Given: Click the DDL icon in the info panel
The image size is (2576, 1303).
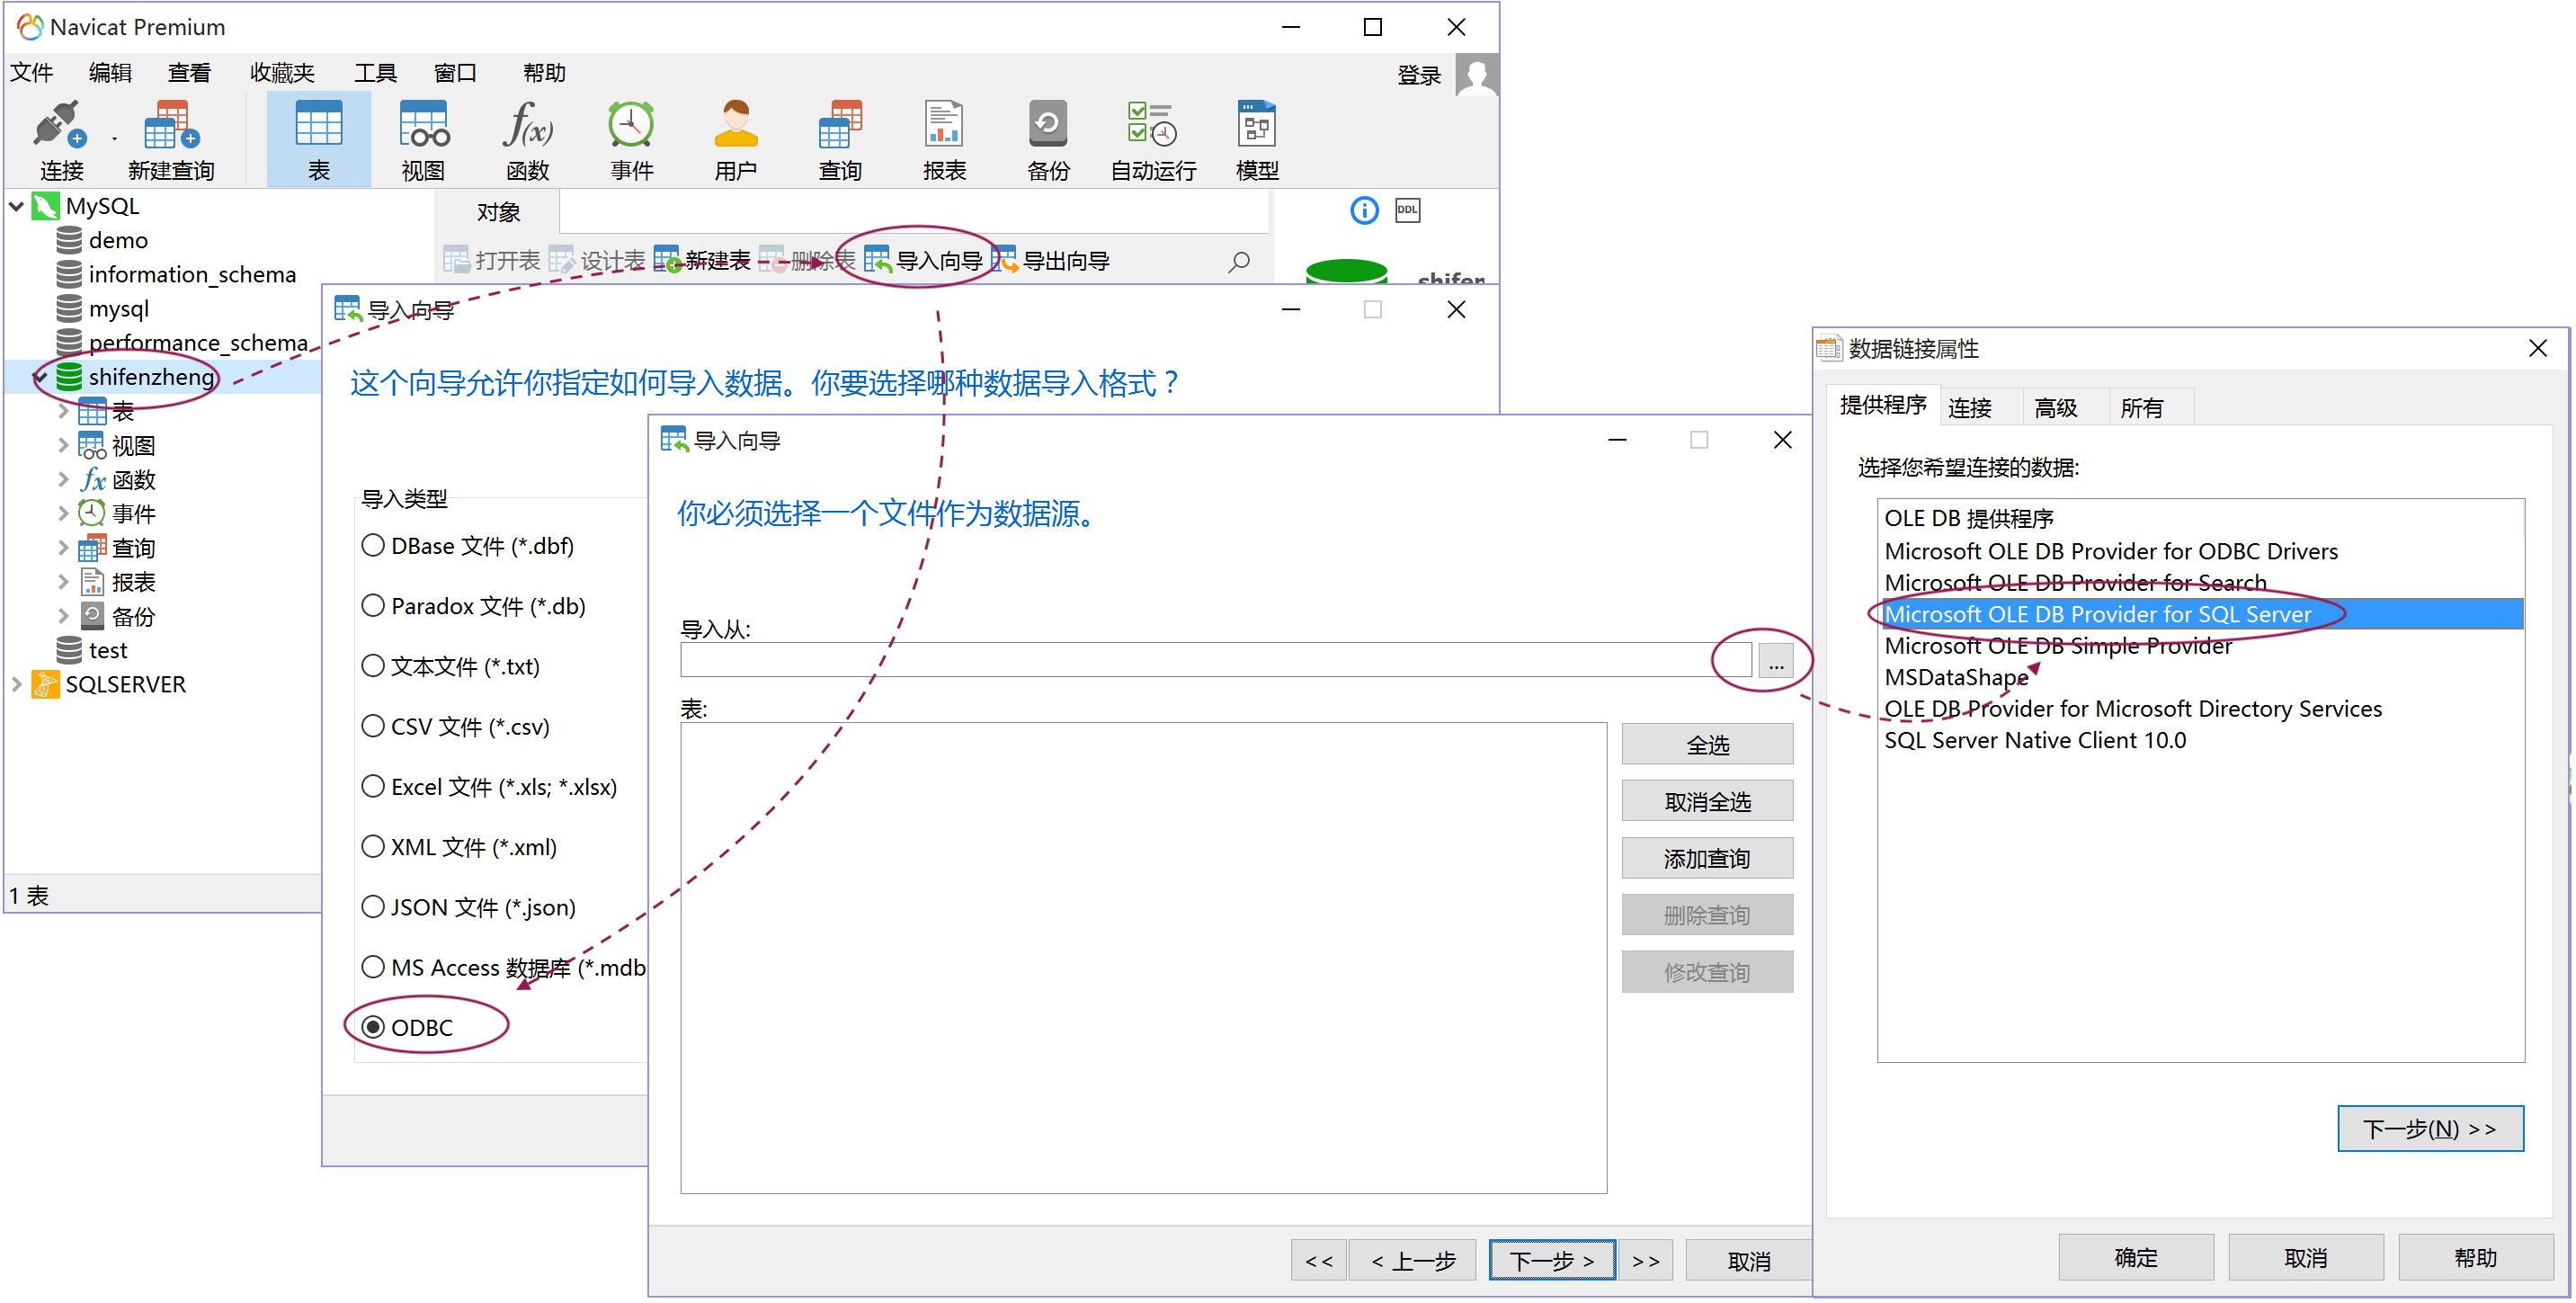Looking at the screenshot, I should (1407, 210).
